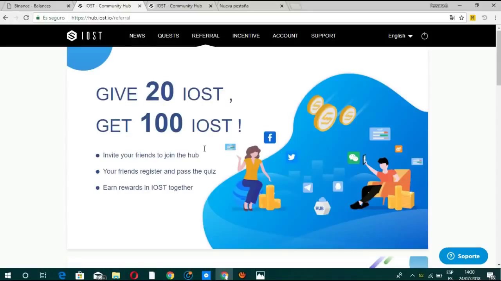The image size is (501, 281).
Task: Close the Nueva pestaña tab
Action: 281,6
